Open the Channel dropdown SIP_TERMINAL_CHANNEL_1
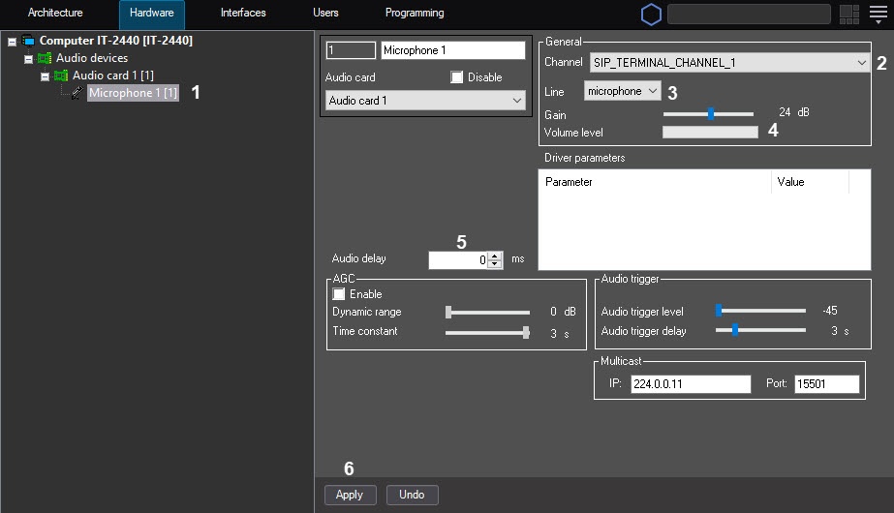This screenshot has height=513, width=894. (729, 63)
